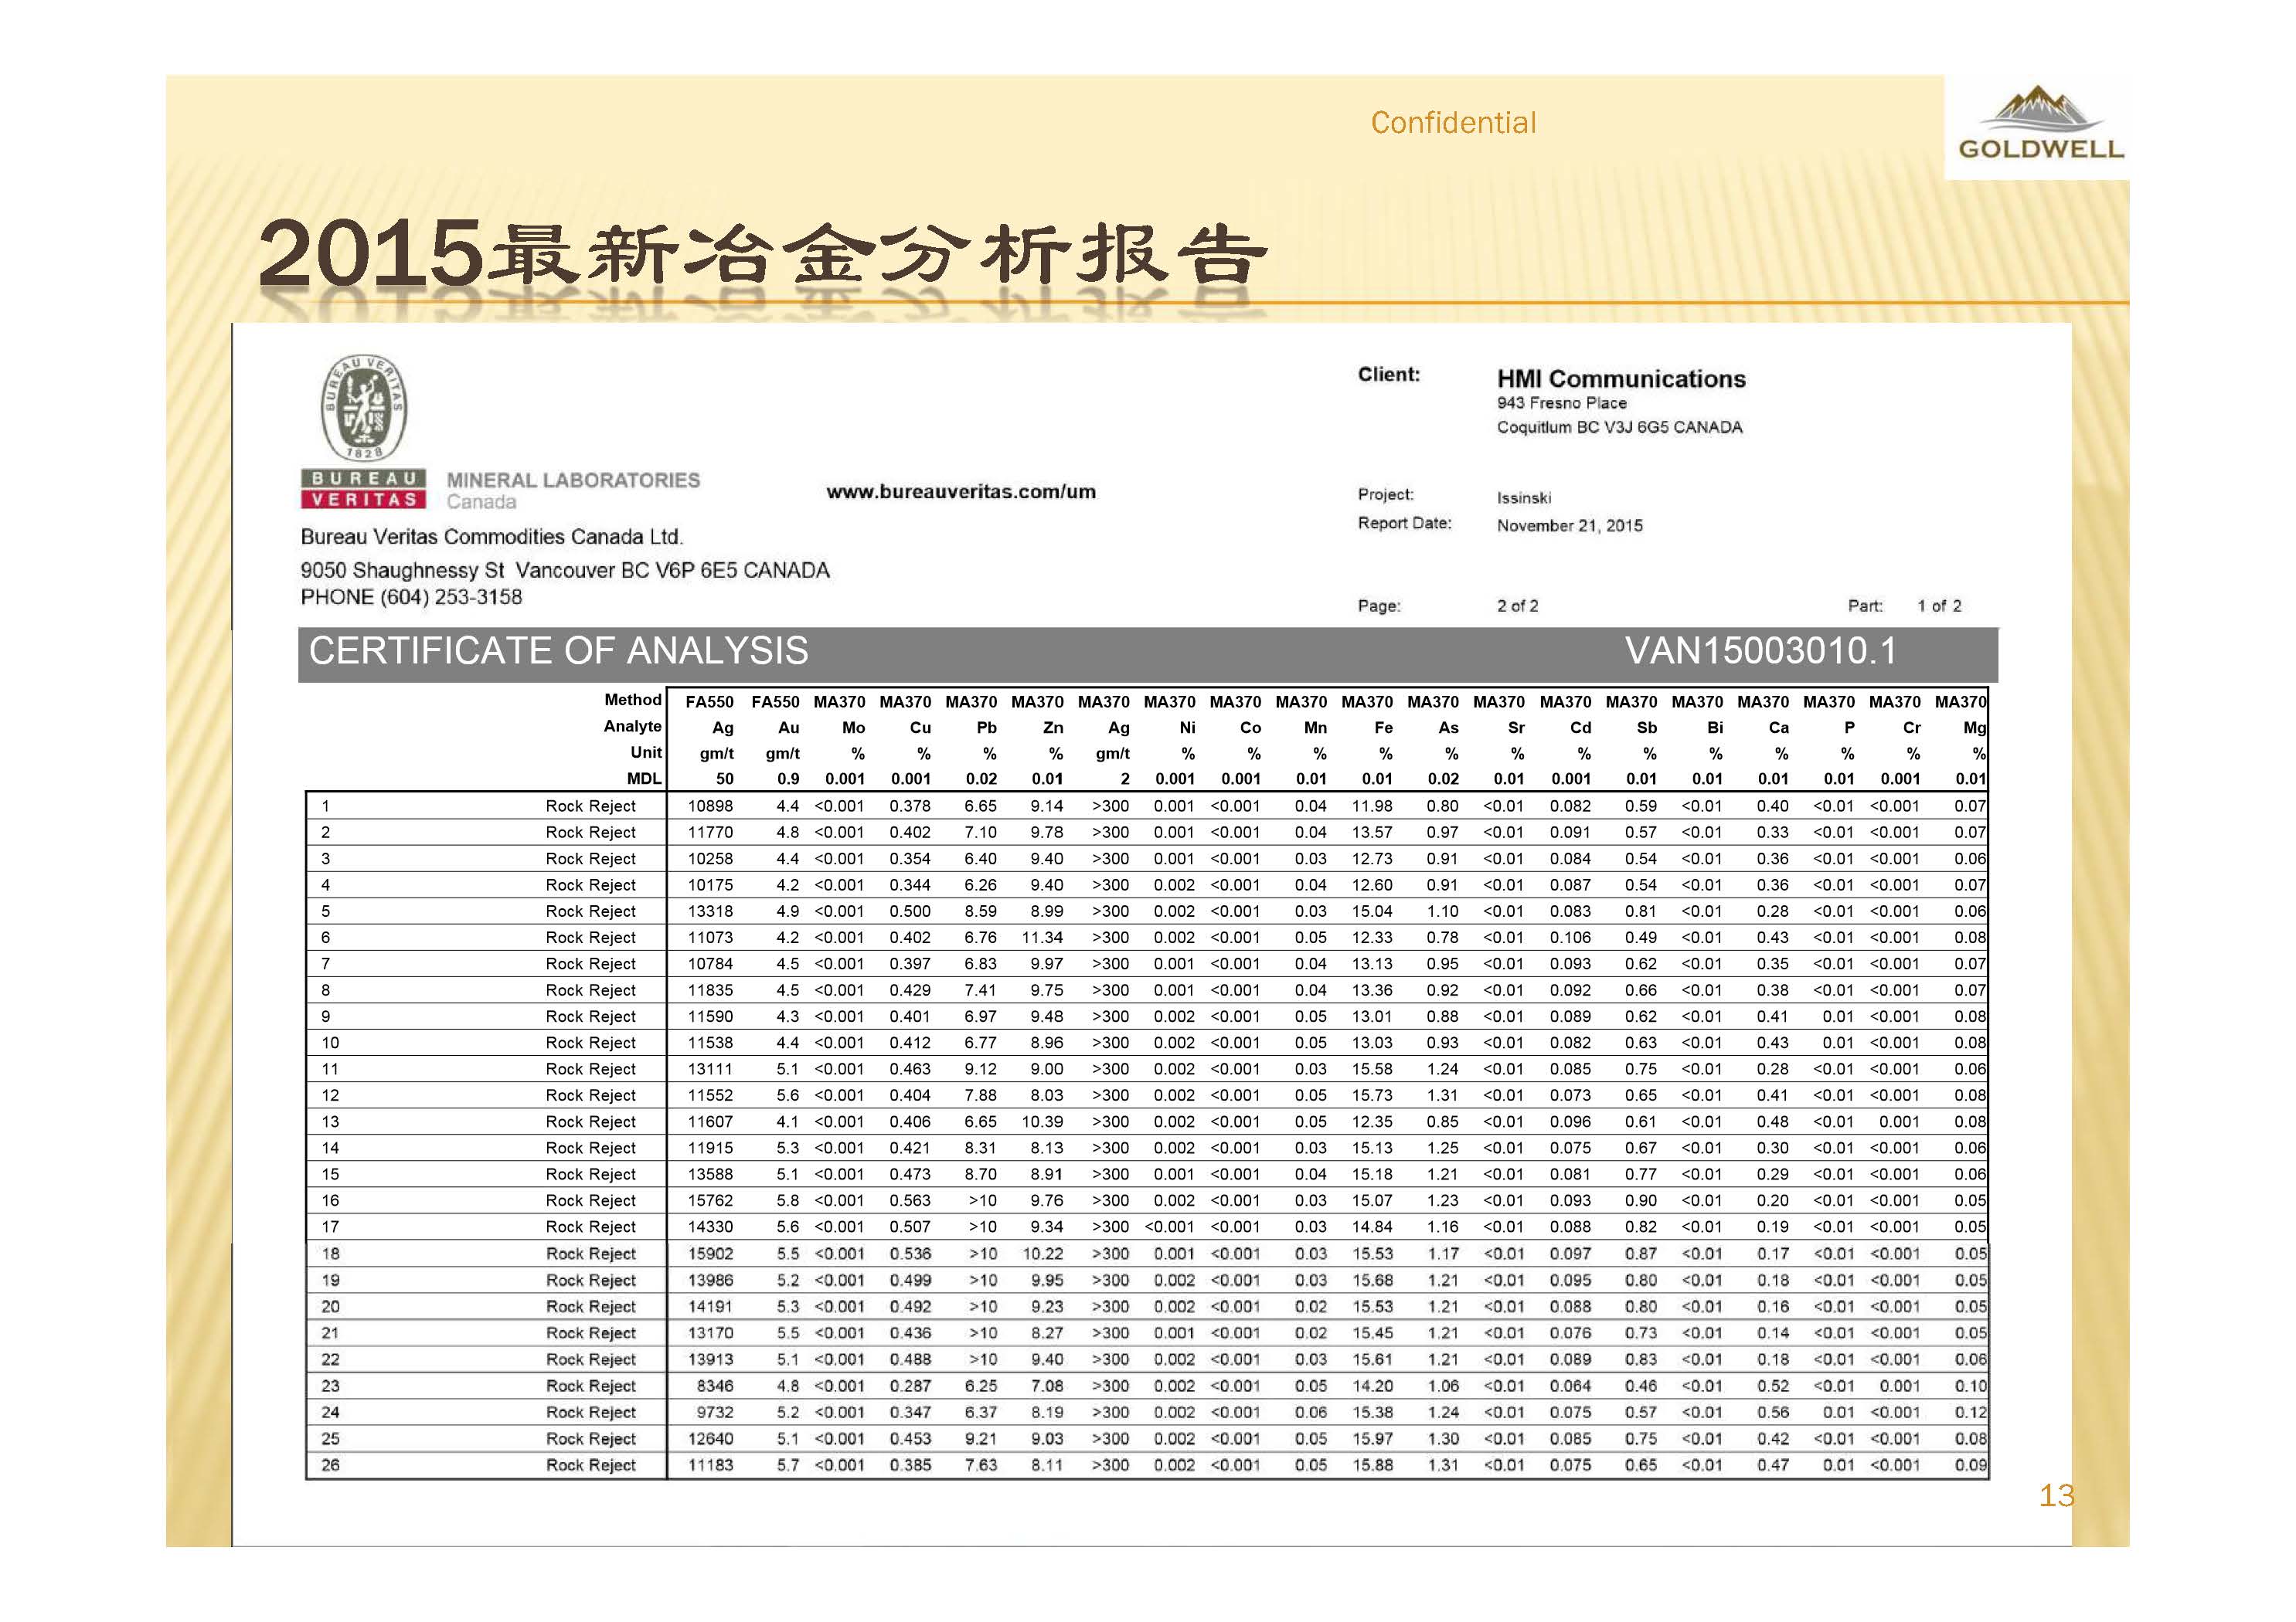Click the Cu analyte column header

tap(920, 728)
